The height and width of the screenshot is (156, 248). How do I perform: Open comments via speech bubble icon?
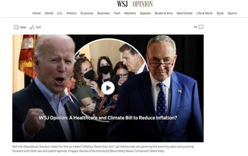(x=201, y=27)
